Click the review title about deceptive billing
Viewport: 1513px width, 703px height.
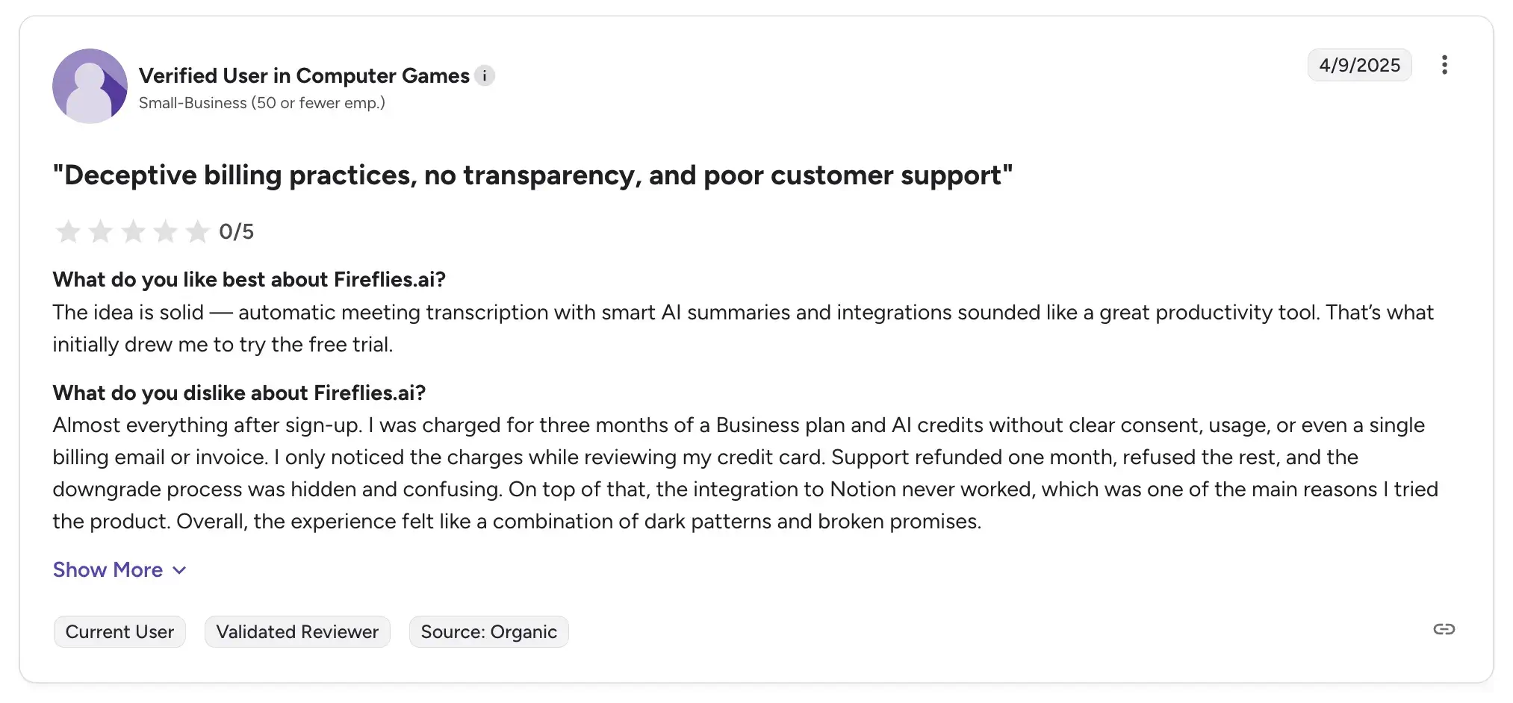pos(532,175)
